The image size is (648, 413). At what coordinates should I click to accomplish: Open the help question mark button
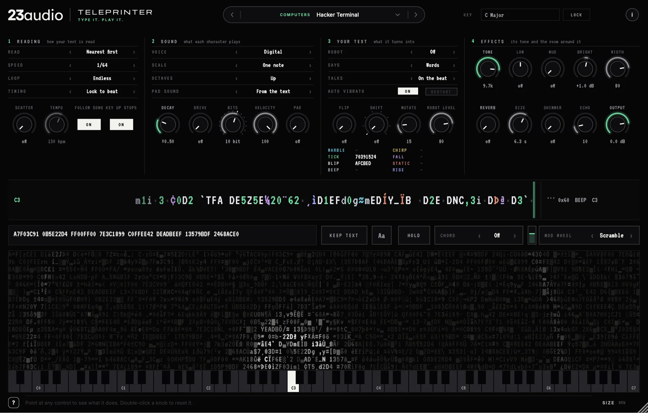14,403
